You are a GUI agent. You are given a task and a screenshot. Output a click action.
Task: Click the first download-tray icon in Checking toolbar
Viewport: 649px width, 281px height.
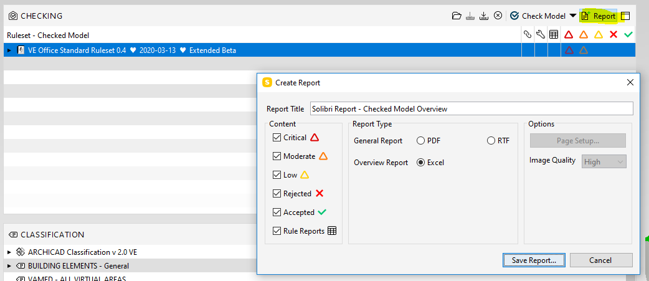coord(470,16)
